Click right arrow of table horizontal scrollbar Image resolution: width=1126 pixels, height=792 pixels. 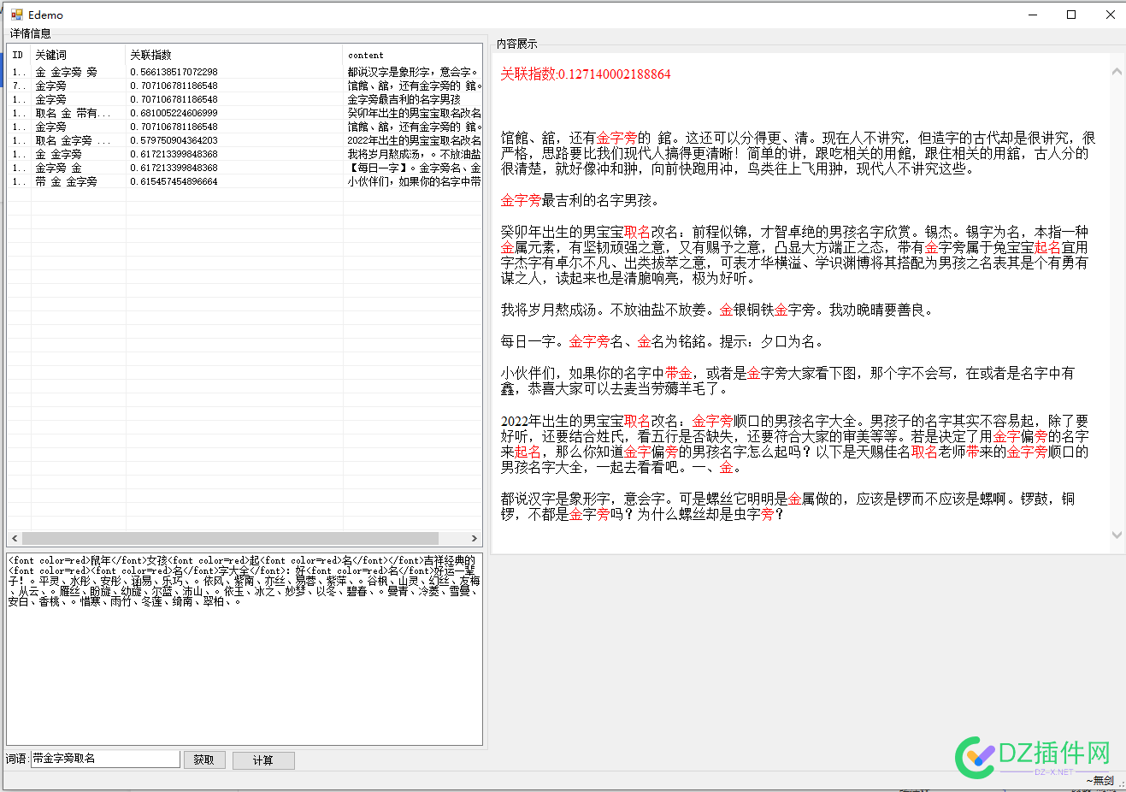pyautogui.click(x=475, y=538)
